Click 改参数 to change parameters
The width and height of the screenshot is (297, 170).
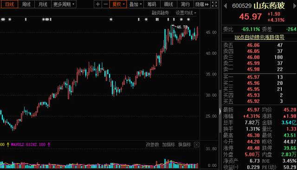click(x=153, y=145)
